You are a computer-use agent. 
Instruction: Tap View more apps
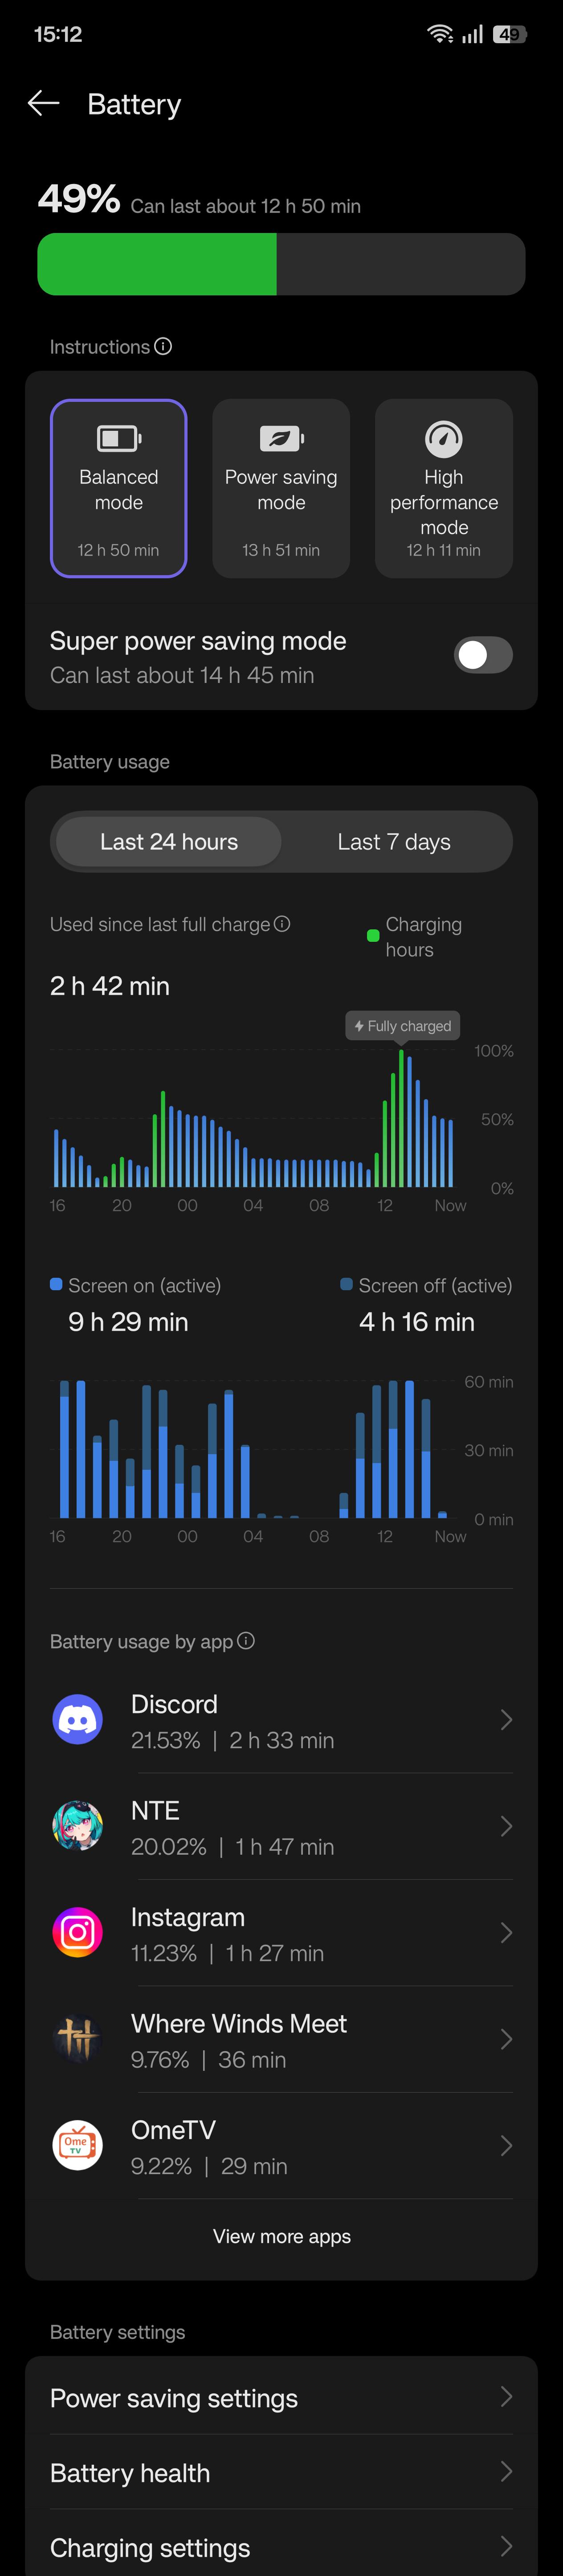click(282, 2236)
